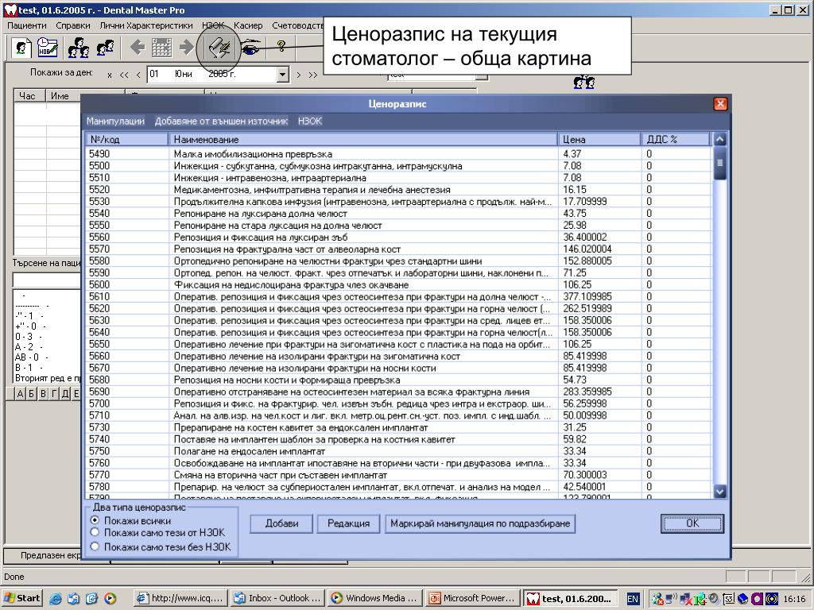This screenshot has height=610, width=814.
Task: Sort by the Наименование column header
Action: pos(362,139)
